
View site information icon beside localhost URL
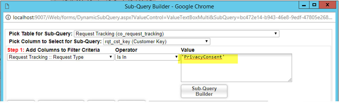coord(8,17)
